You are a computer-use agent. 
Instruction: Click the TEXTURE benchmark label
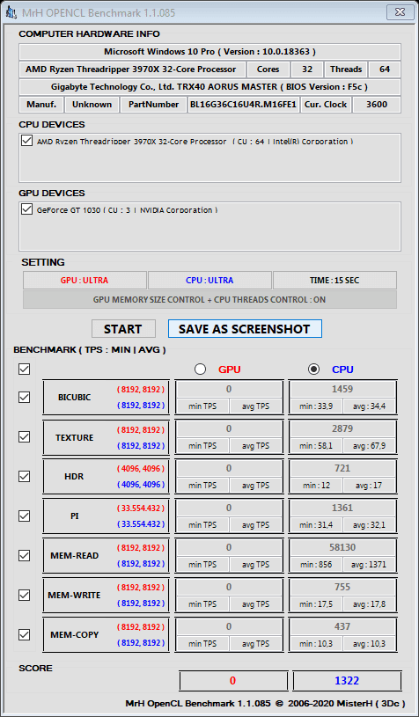[x=75, y=437]
